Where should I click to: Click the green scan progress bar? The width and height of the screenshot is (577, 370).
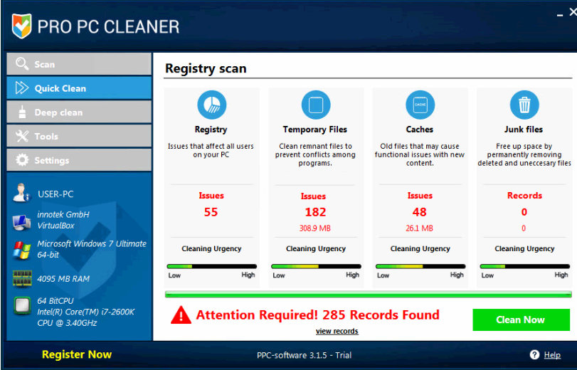[x=368, y=294]
